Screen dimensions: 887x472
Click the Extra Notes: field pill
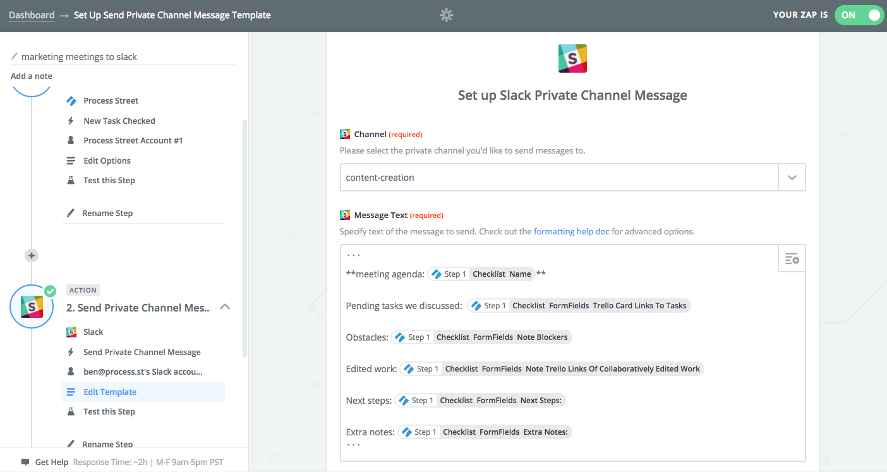pyautogui.click(x=485, y=432)
